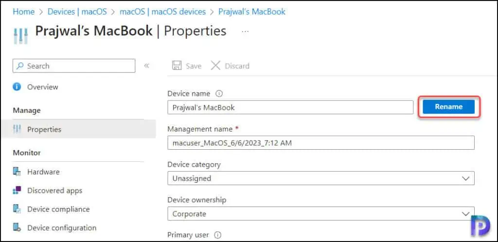Click the Device category chevron arrow

coord(465,178)
